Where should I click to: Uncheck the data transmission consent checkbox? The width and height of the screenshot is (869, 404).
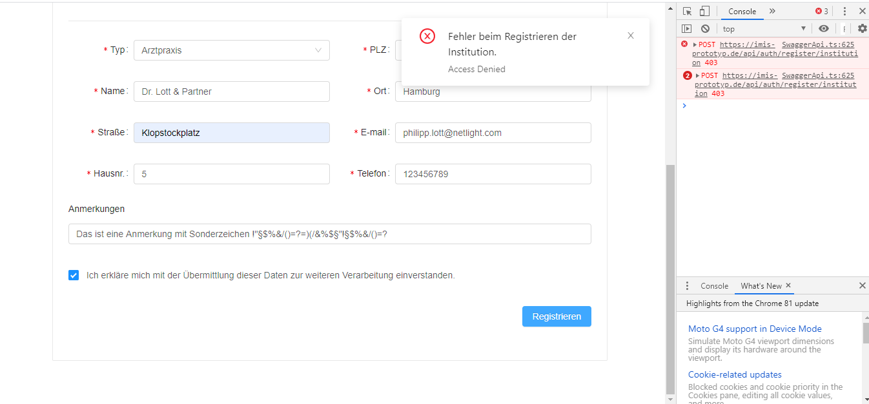(74, 275)
